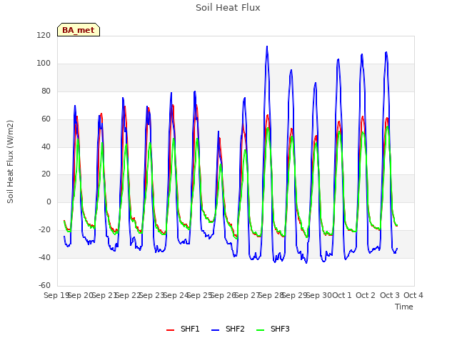Click the highest blue SHF2 peak above 100
The image size is (457, 343).
tap(267, 46)
